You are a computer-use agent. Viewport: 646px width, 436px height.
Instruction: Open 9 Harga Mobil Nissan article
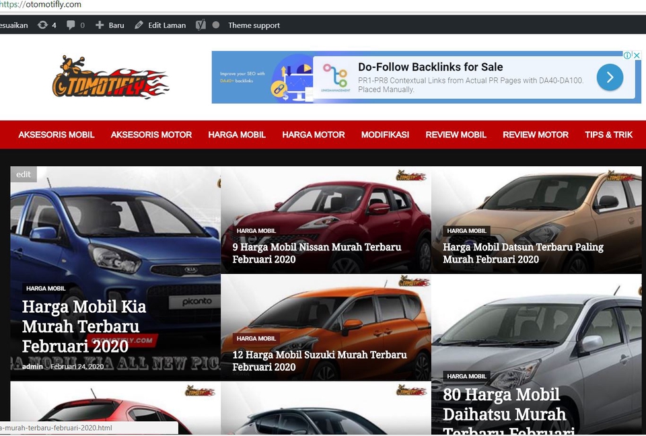click(x=317, y=253)
